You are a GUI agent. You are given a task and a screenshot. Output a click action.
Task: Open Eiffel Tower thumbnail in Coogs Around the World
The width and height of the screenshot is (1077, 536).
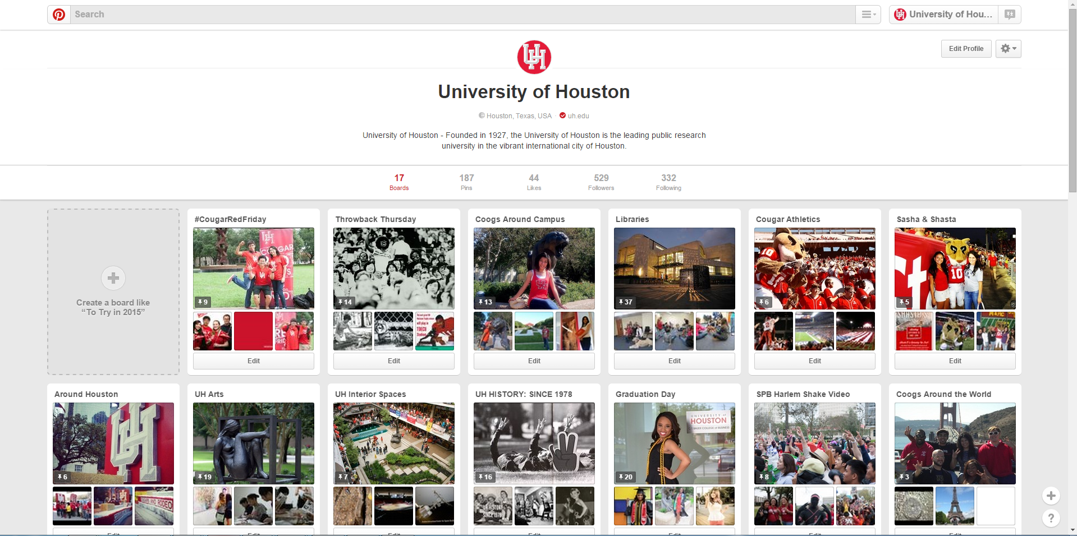coord(955,506)
